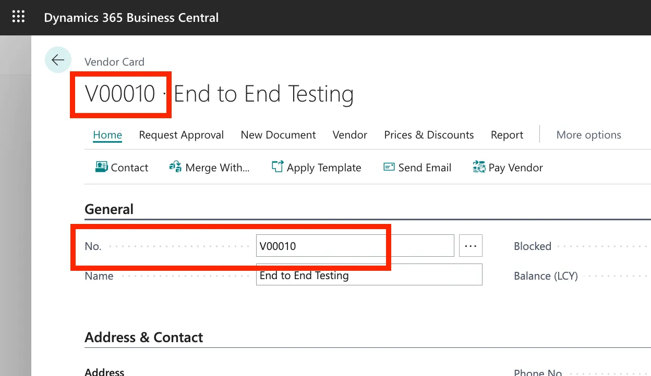Viewport: 651px width, 376px height.
Task: Click the Pay Vendor icon
Action: (x=479, y=167)
